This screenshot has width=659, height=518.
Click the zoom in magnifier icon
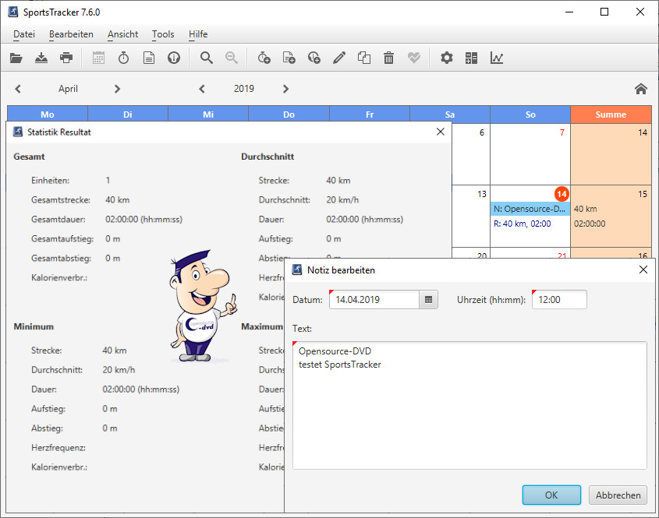[207, 58]
